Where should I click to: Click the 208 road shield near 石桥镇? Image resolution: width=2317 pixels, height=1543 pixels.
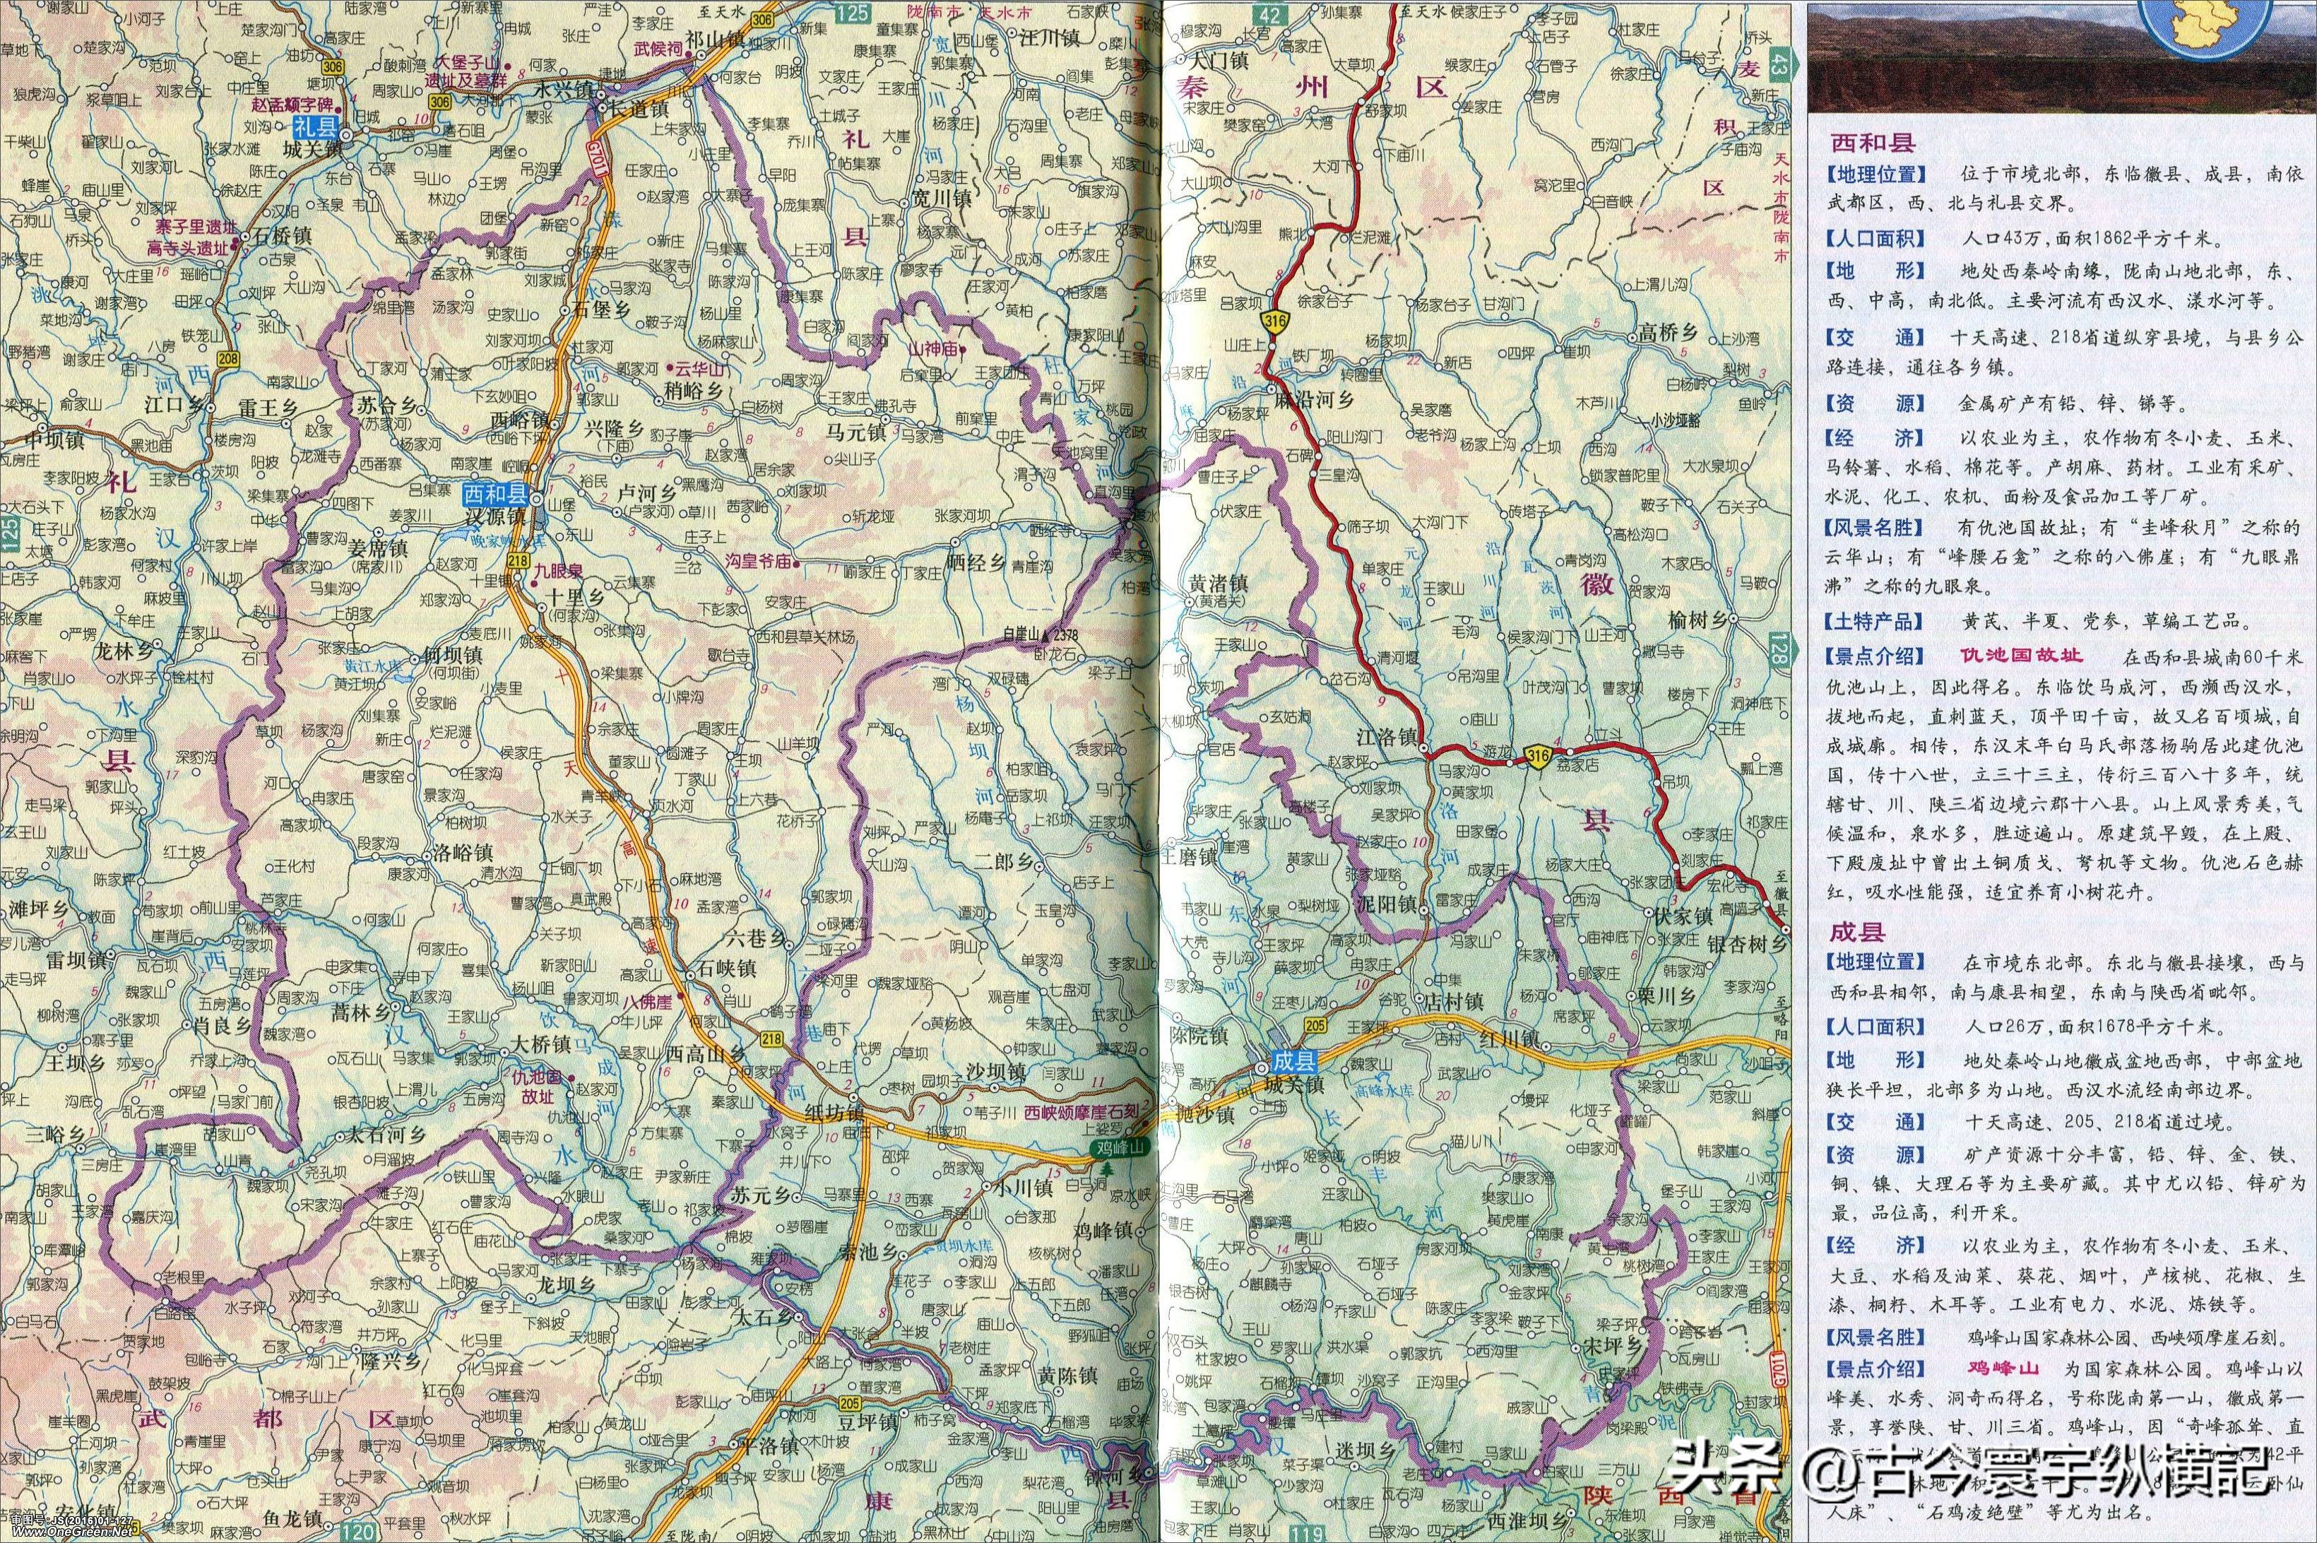(x=230, y=358)
